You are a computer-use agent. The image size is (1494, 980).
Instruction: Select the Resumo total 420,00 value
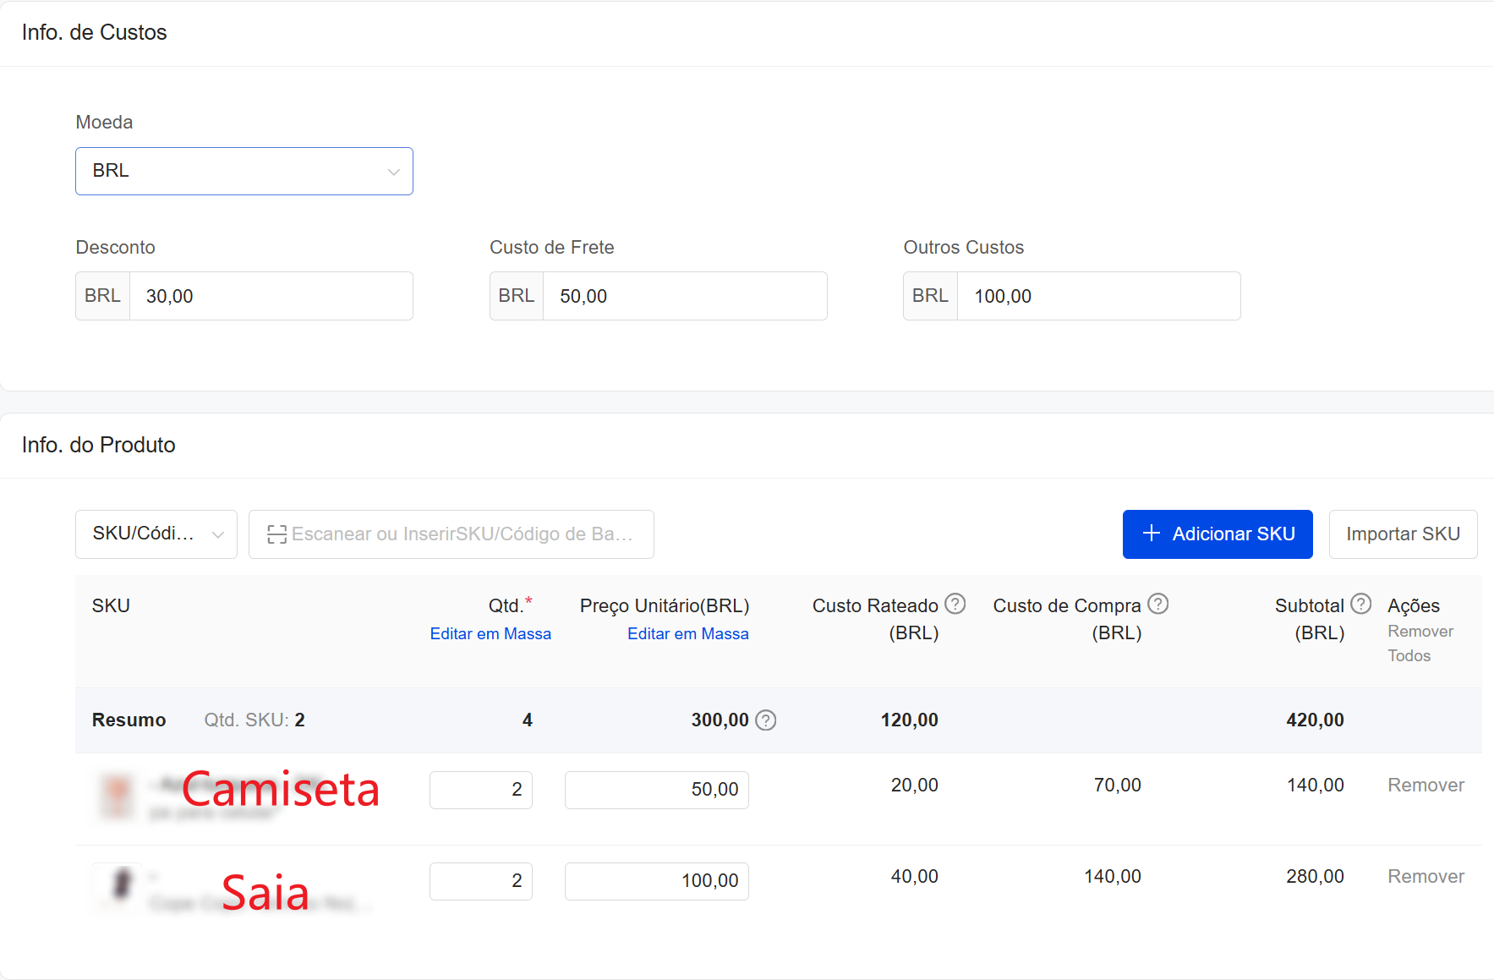tap(1315, 720)
